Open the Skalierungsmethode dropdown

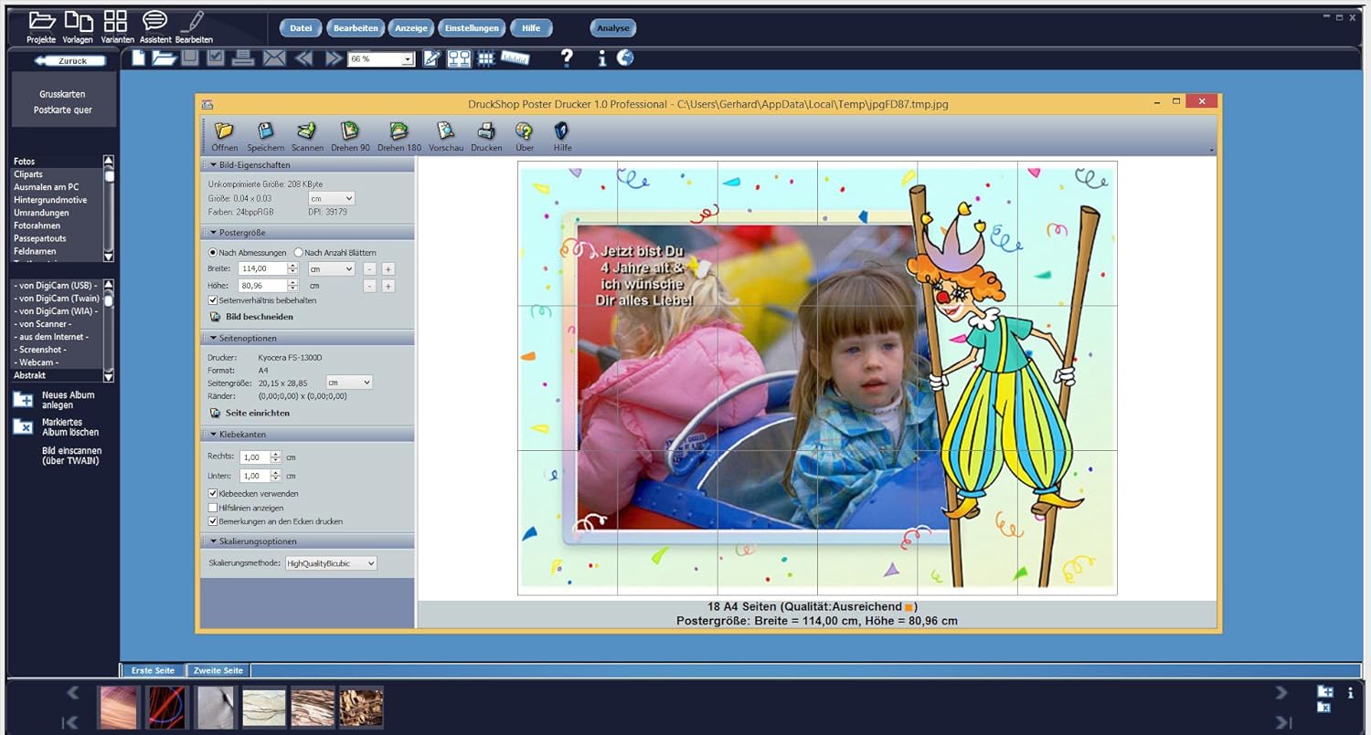point(331,564)
